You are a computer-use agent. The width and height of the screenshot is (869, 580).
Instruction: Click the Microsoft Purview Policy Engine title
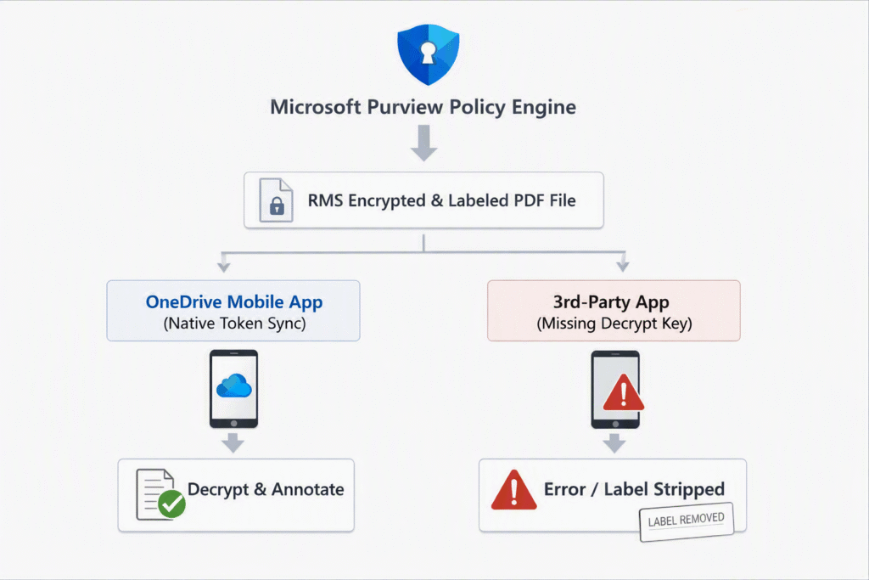423,107
